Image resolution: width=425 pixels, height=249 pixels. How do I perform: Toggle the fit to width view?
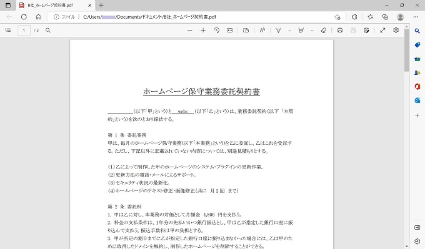[x=229, y=31]
